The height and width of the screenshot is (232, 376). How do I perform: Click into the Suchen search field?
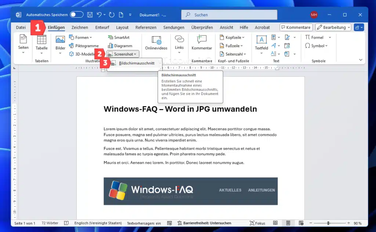click(x=229, y=15)
